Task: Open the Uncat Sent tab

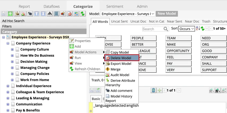Action: coord(119,22)
